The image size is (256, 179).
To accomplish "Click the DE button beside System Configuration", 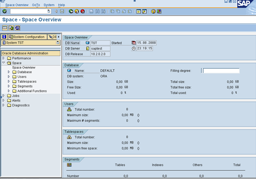I will click(x=53, y=37).
